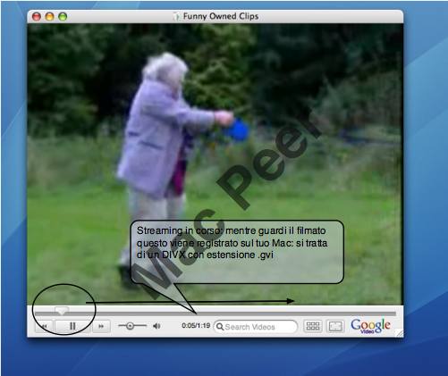Click the Funny Owned Clips window title
This screenshot has width=448, height=376.
point(221,16)
